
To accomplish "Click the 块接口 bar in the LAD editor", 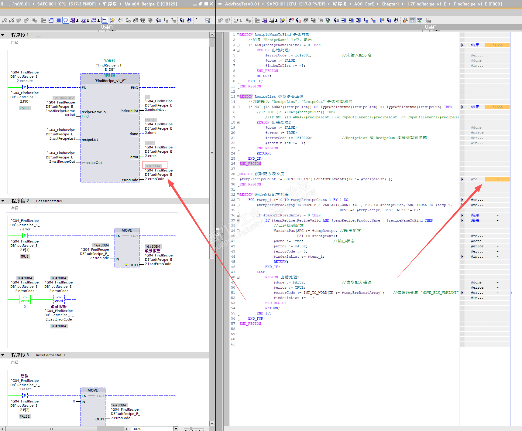I will 107,27.
